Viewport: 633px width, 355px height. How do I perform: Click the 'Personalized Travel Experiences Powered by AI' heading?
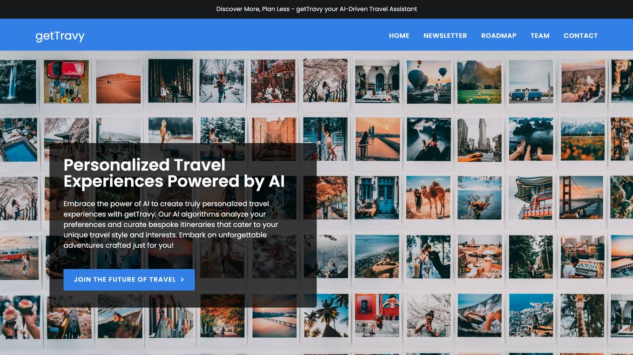(174, 173)
